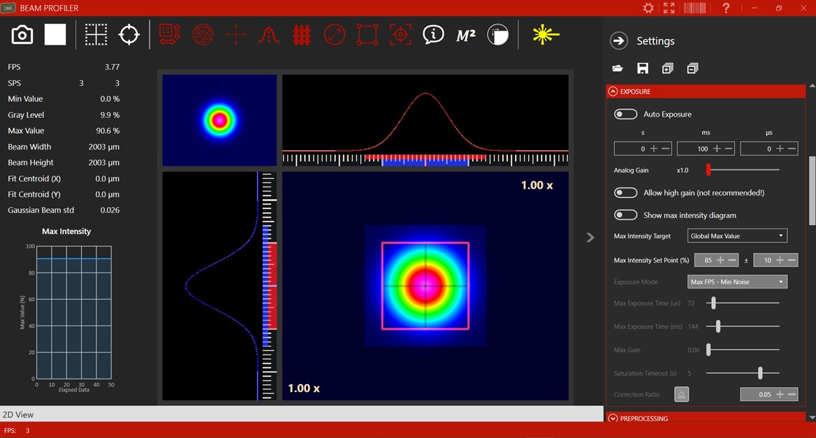Image resolution: width=816 pixels, height=438 pixels.
Task: Click the Max Intensity chart
Action: pyautogui.click(x=73, y=312)
